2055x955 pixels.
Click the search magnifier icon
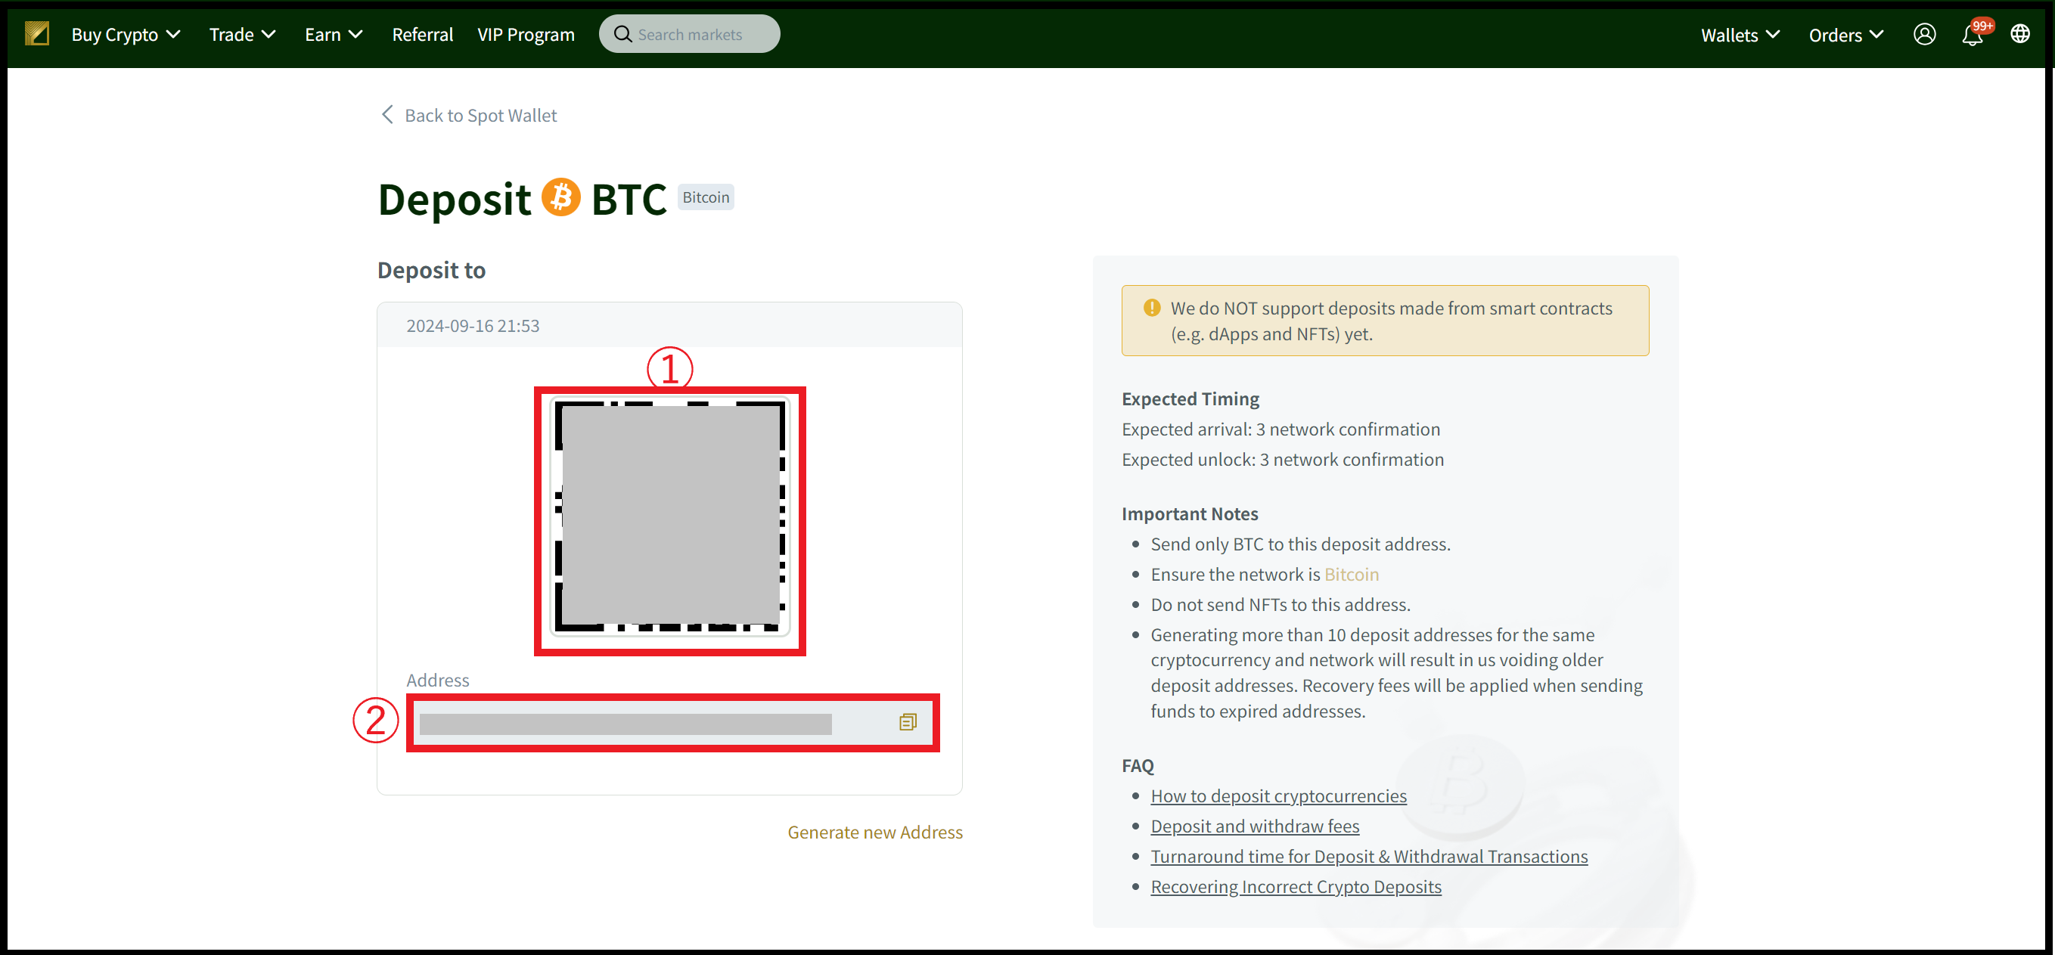tap(622, 34)
